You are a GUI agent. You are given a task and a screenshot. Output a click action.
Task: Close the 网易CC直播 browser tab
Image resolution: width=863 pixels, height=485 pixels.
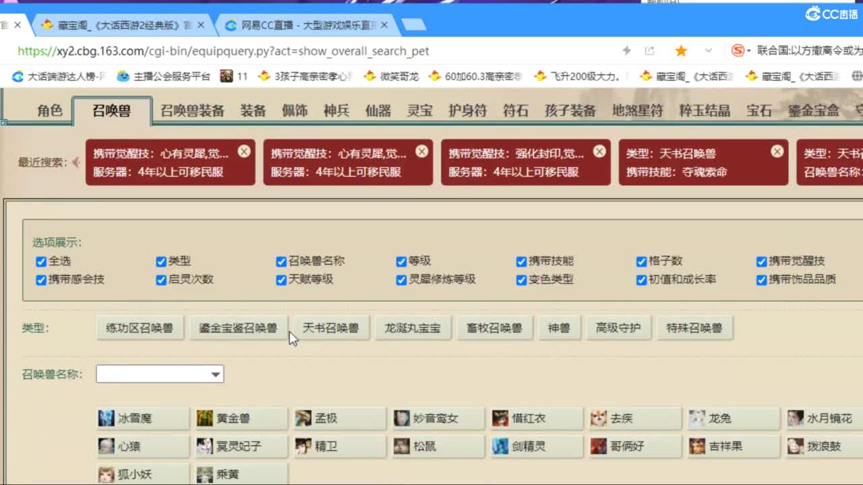click(x=384, y=25)
